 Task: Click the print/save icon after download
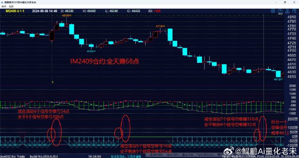pos(294,11)
